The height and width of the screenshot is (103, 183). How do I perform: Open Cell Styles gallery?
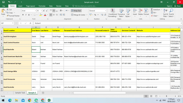click(x=128, y=13)
